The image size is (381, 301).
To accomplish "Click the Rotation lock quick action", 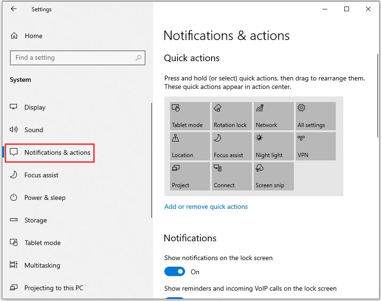I will tap(231, 116).
